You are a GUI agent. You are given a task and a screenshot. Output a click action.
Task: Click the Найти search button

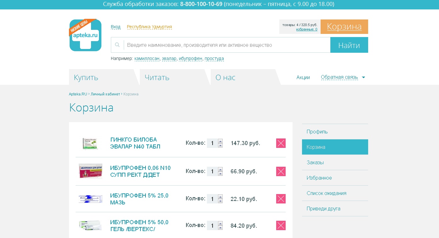tap(349, 45)
